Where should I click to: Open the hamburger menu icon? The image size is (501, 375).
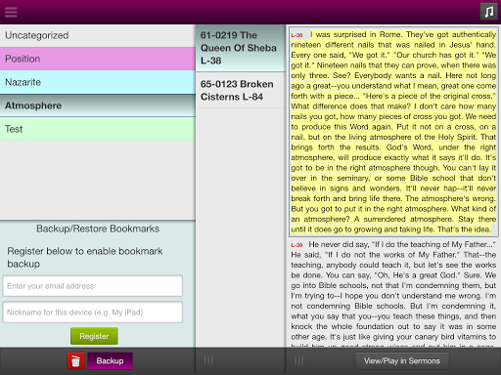[x=11, y=12]
